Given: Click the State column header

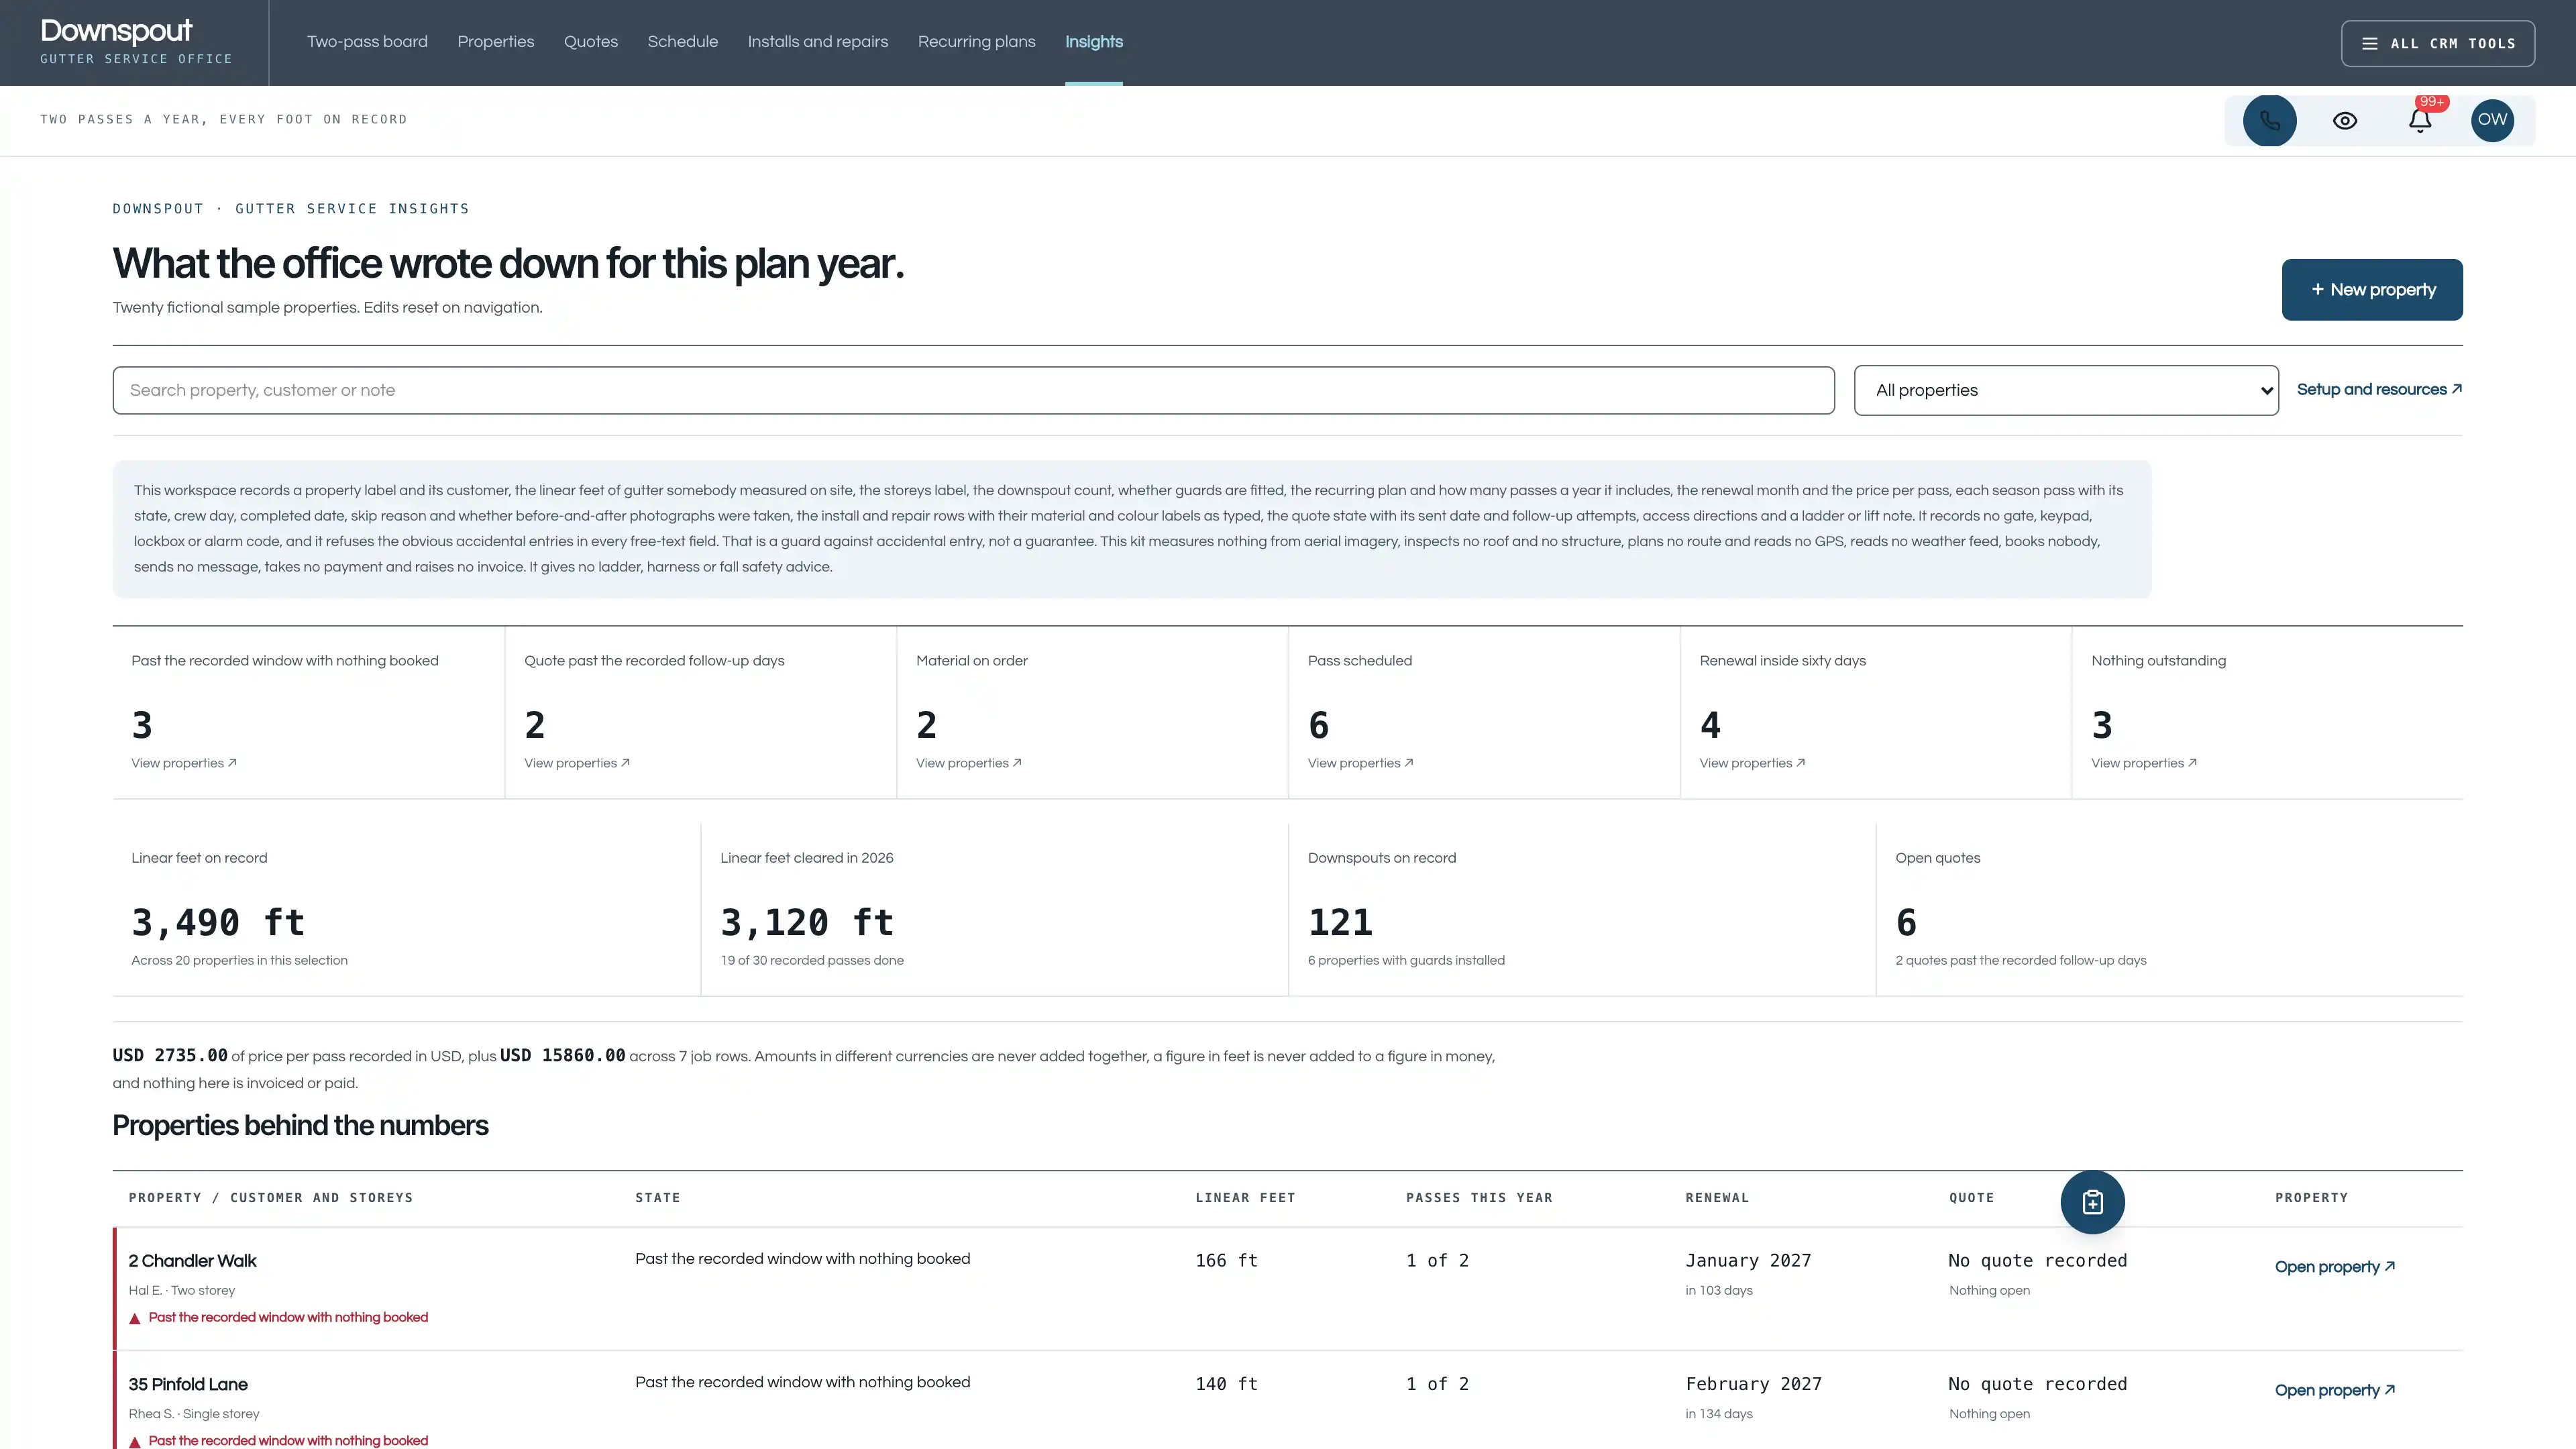Looking at the screenshot, I should [657, 1198].
